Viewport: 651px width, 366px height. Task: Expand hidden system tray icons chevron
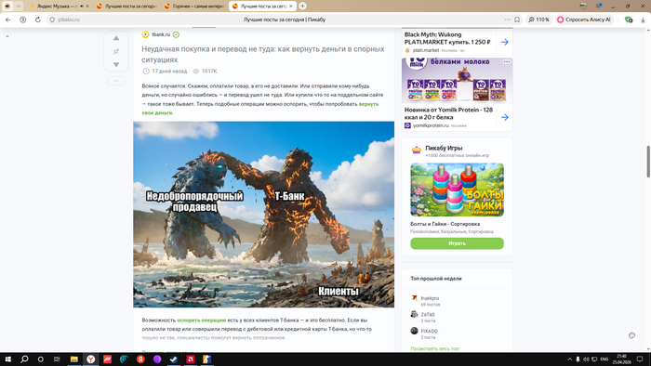pyautogui.click(x=569, y=359)
